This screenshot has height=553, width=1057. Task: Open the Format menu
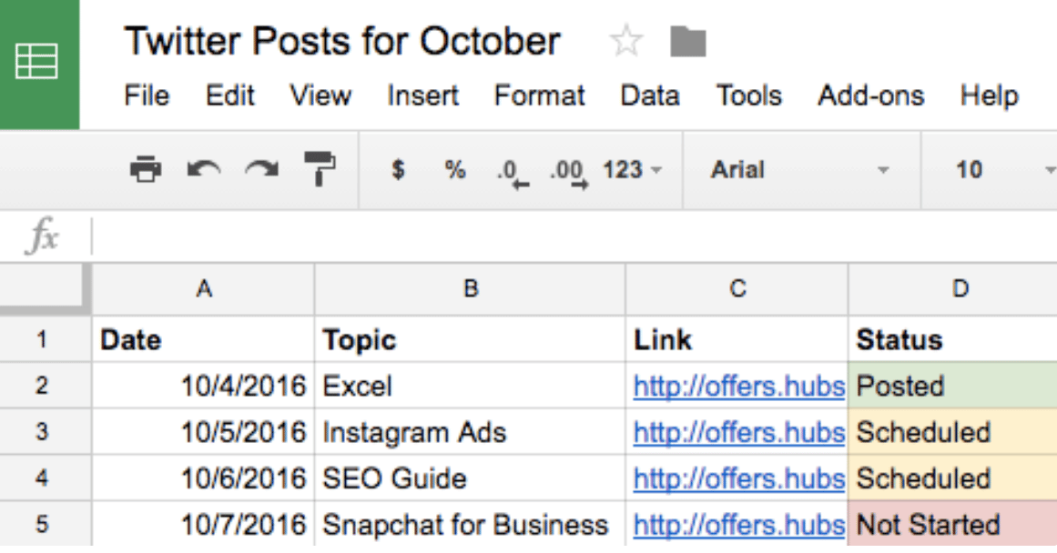point(539,95)
